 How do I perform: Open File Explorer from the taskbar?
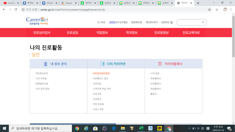click(x=123, y=128)
